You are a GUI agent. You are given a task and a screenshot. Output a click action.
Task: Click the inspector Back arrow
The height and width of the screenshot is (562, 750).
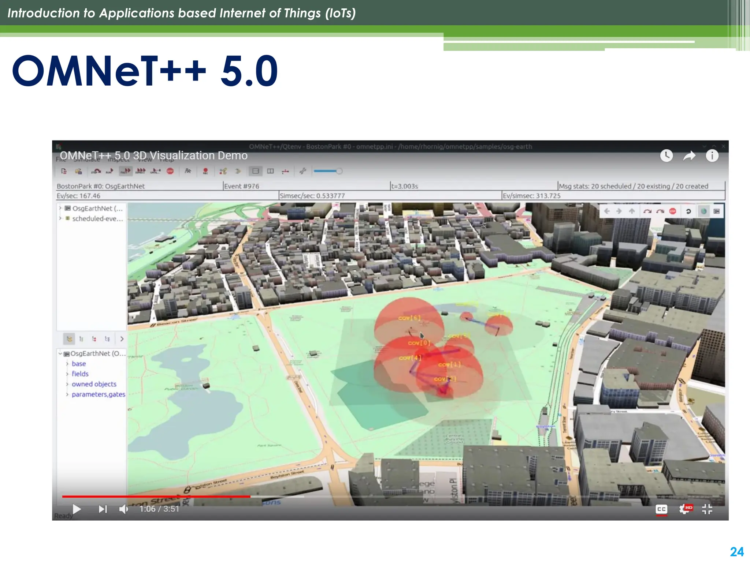click(x=607, y=211)
